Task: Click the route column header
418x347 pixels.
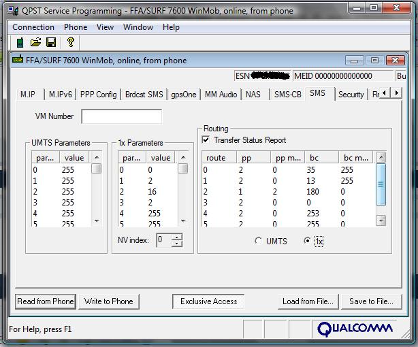Action: click(x=219, y=157)
